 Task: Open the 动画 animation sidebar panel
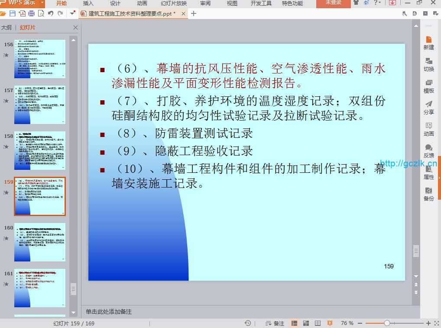tap(428, 129)
